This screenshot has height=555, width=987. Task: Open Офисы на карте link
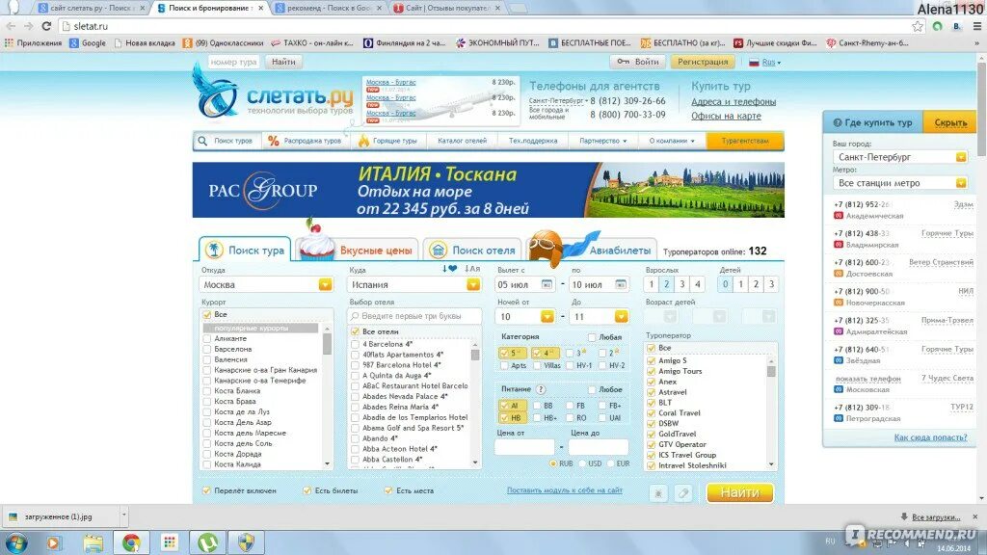[726, 116]
